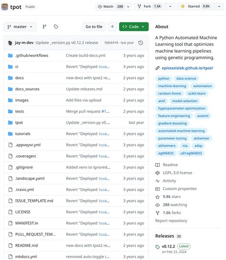This screenshot has width=226, height=260.
Task: Open the tutorials folder
Action: click(23, 134)
